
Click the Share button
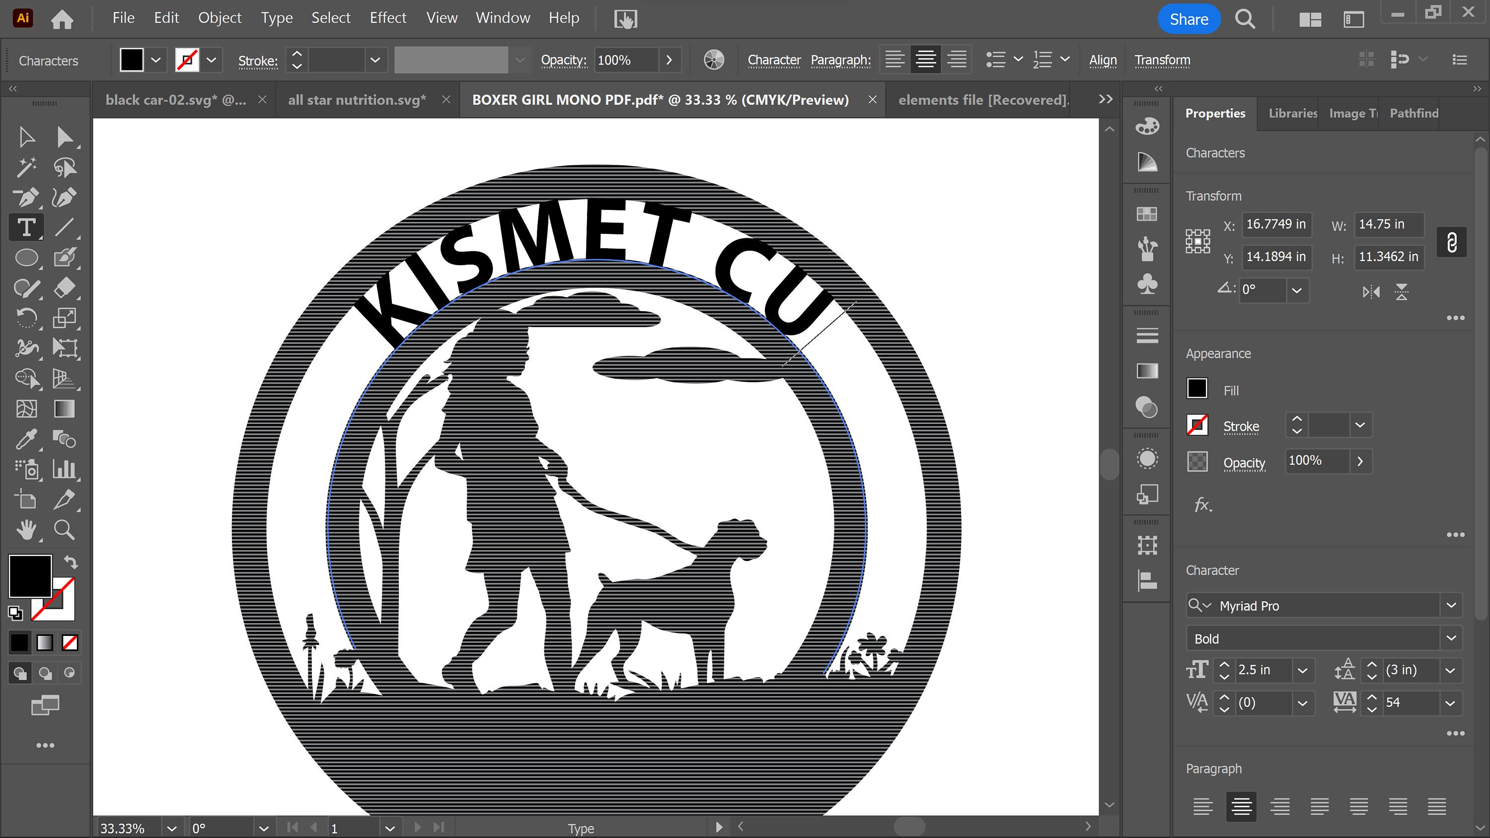tap(1189, 18)
